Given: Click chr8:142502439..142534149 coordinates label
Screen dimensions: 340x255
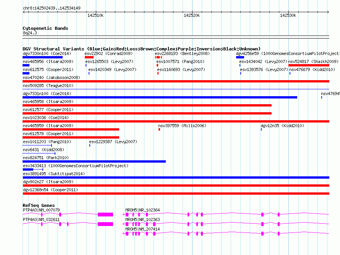Looking at the screenshot, I should 52,8.
